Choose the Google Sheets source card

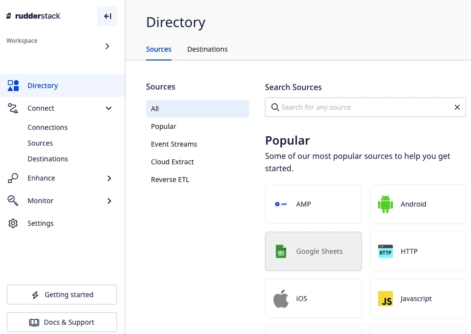point(313,251)
